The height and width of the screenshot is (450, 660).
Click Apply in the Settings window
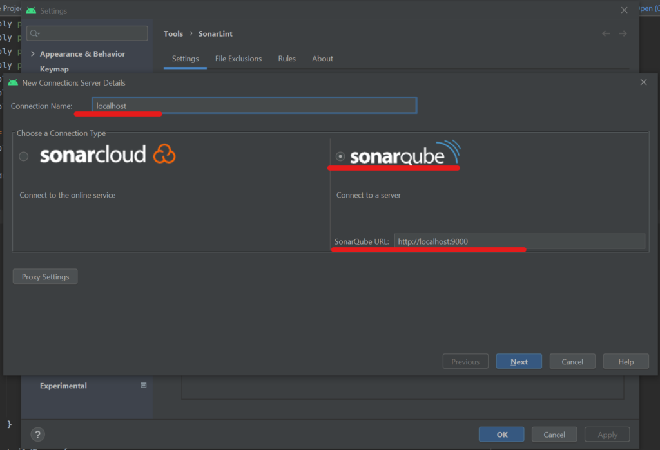click(607, 435)
